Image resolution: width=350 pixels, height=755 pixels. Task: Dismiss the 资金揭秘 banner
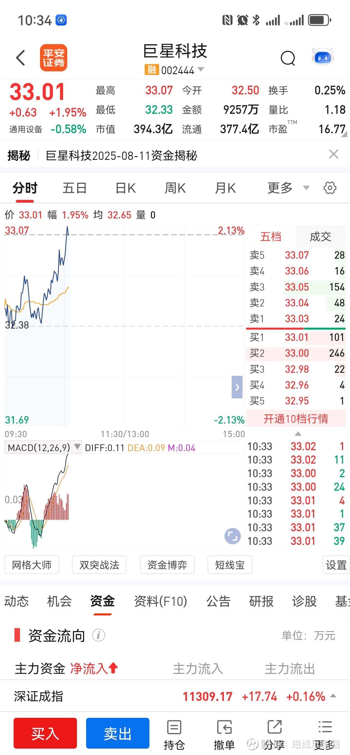coord(334,154)
